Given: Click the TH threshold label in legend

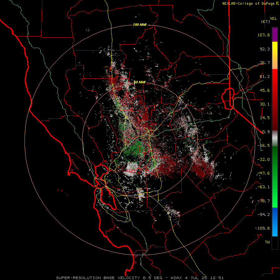Looking at the screenshot, I should (x=267, y=242).
